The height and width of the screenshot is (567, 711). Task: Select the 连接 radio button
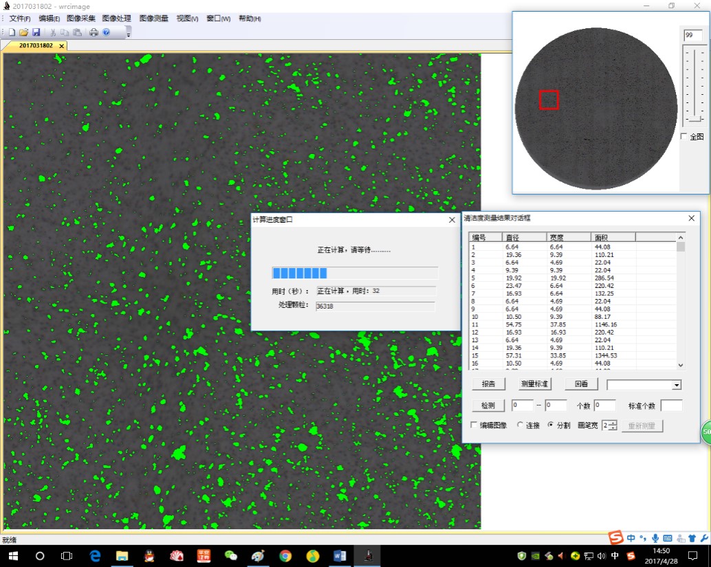(x=520, y=425)
